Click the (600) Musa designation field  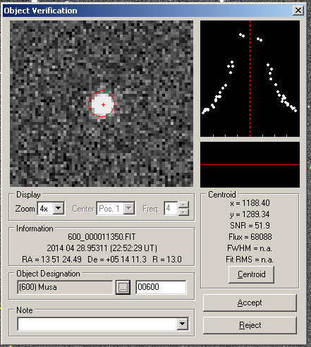65,287
